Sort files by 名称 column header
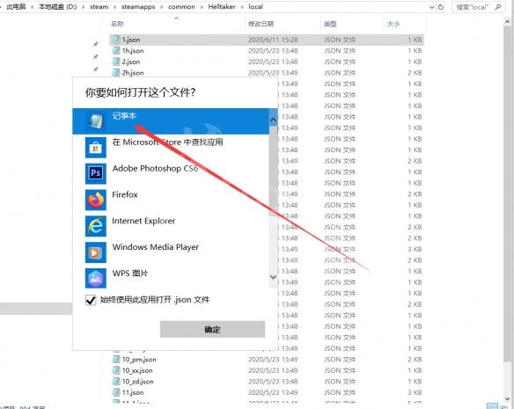514x409 pixels. [117, 24]
